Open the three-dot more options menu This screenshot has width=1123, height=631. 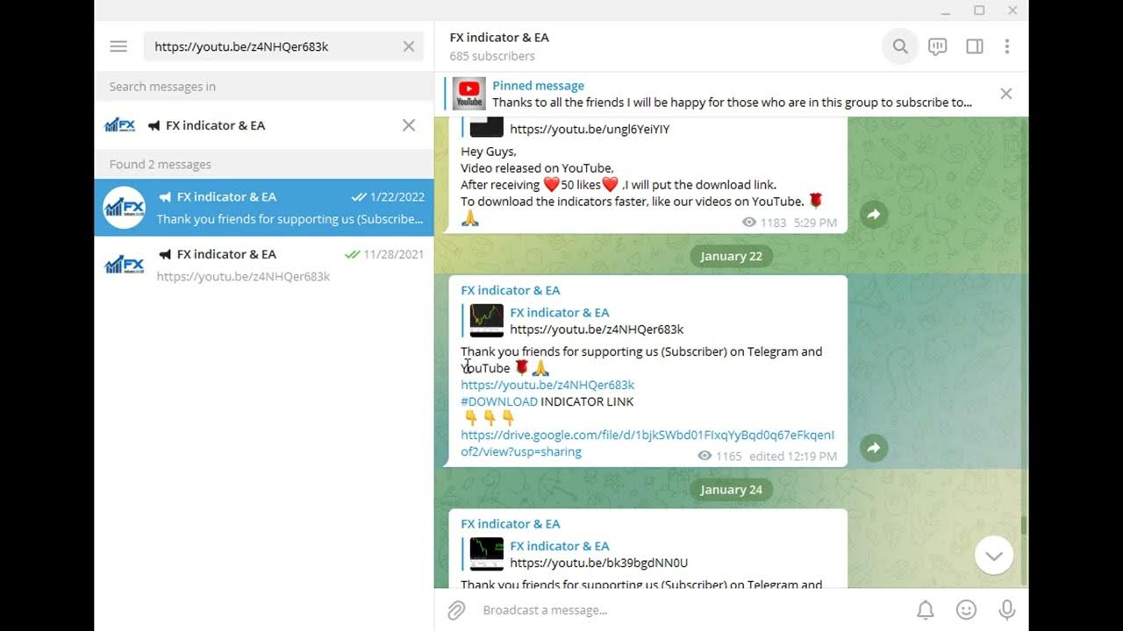(1007, 46)
